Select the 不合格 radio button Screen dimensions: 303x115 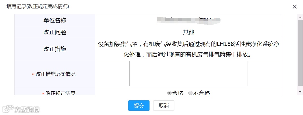[x=190, y=93]
